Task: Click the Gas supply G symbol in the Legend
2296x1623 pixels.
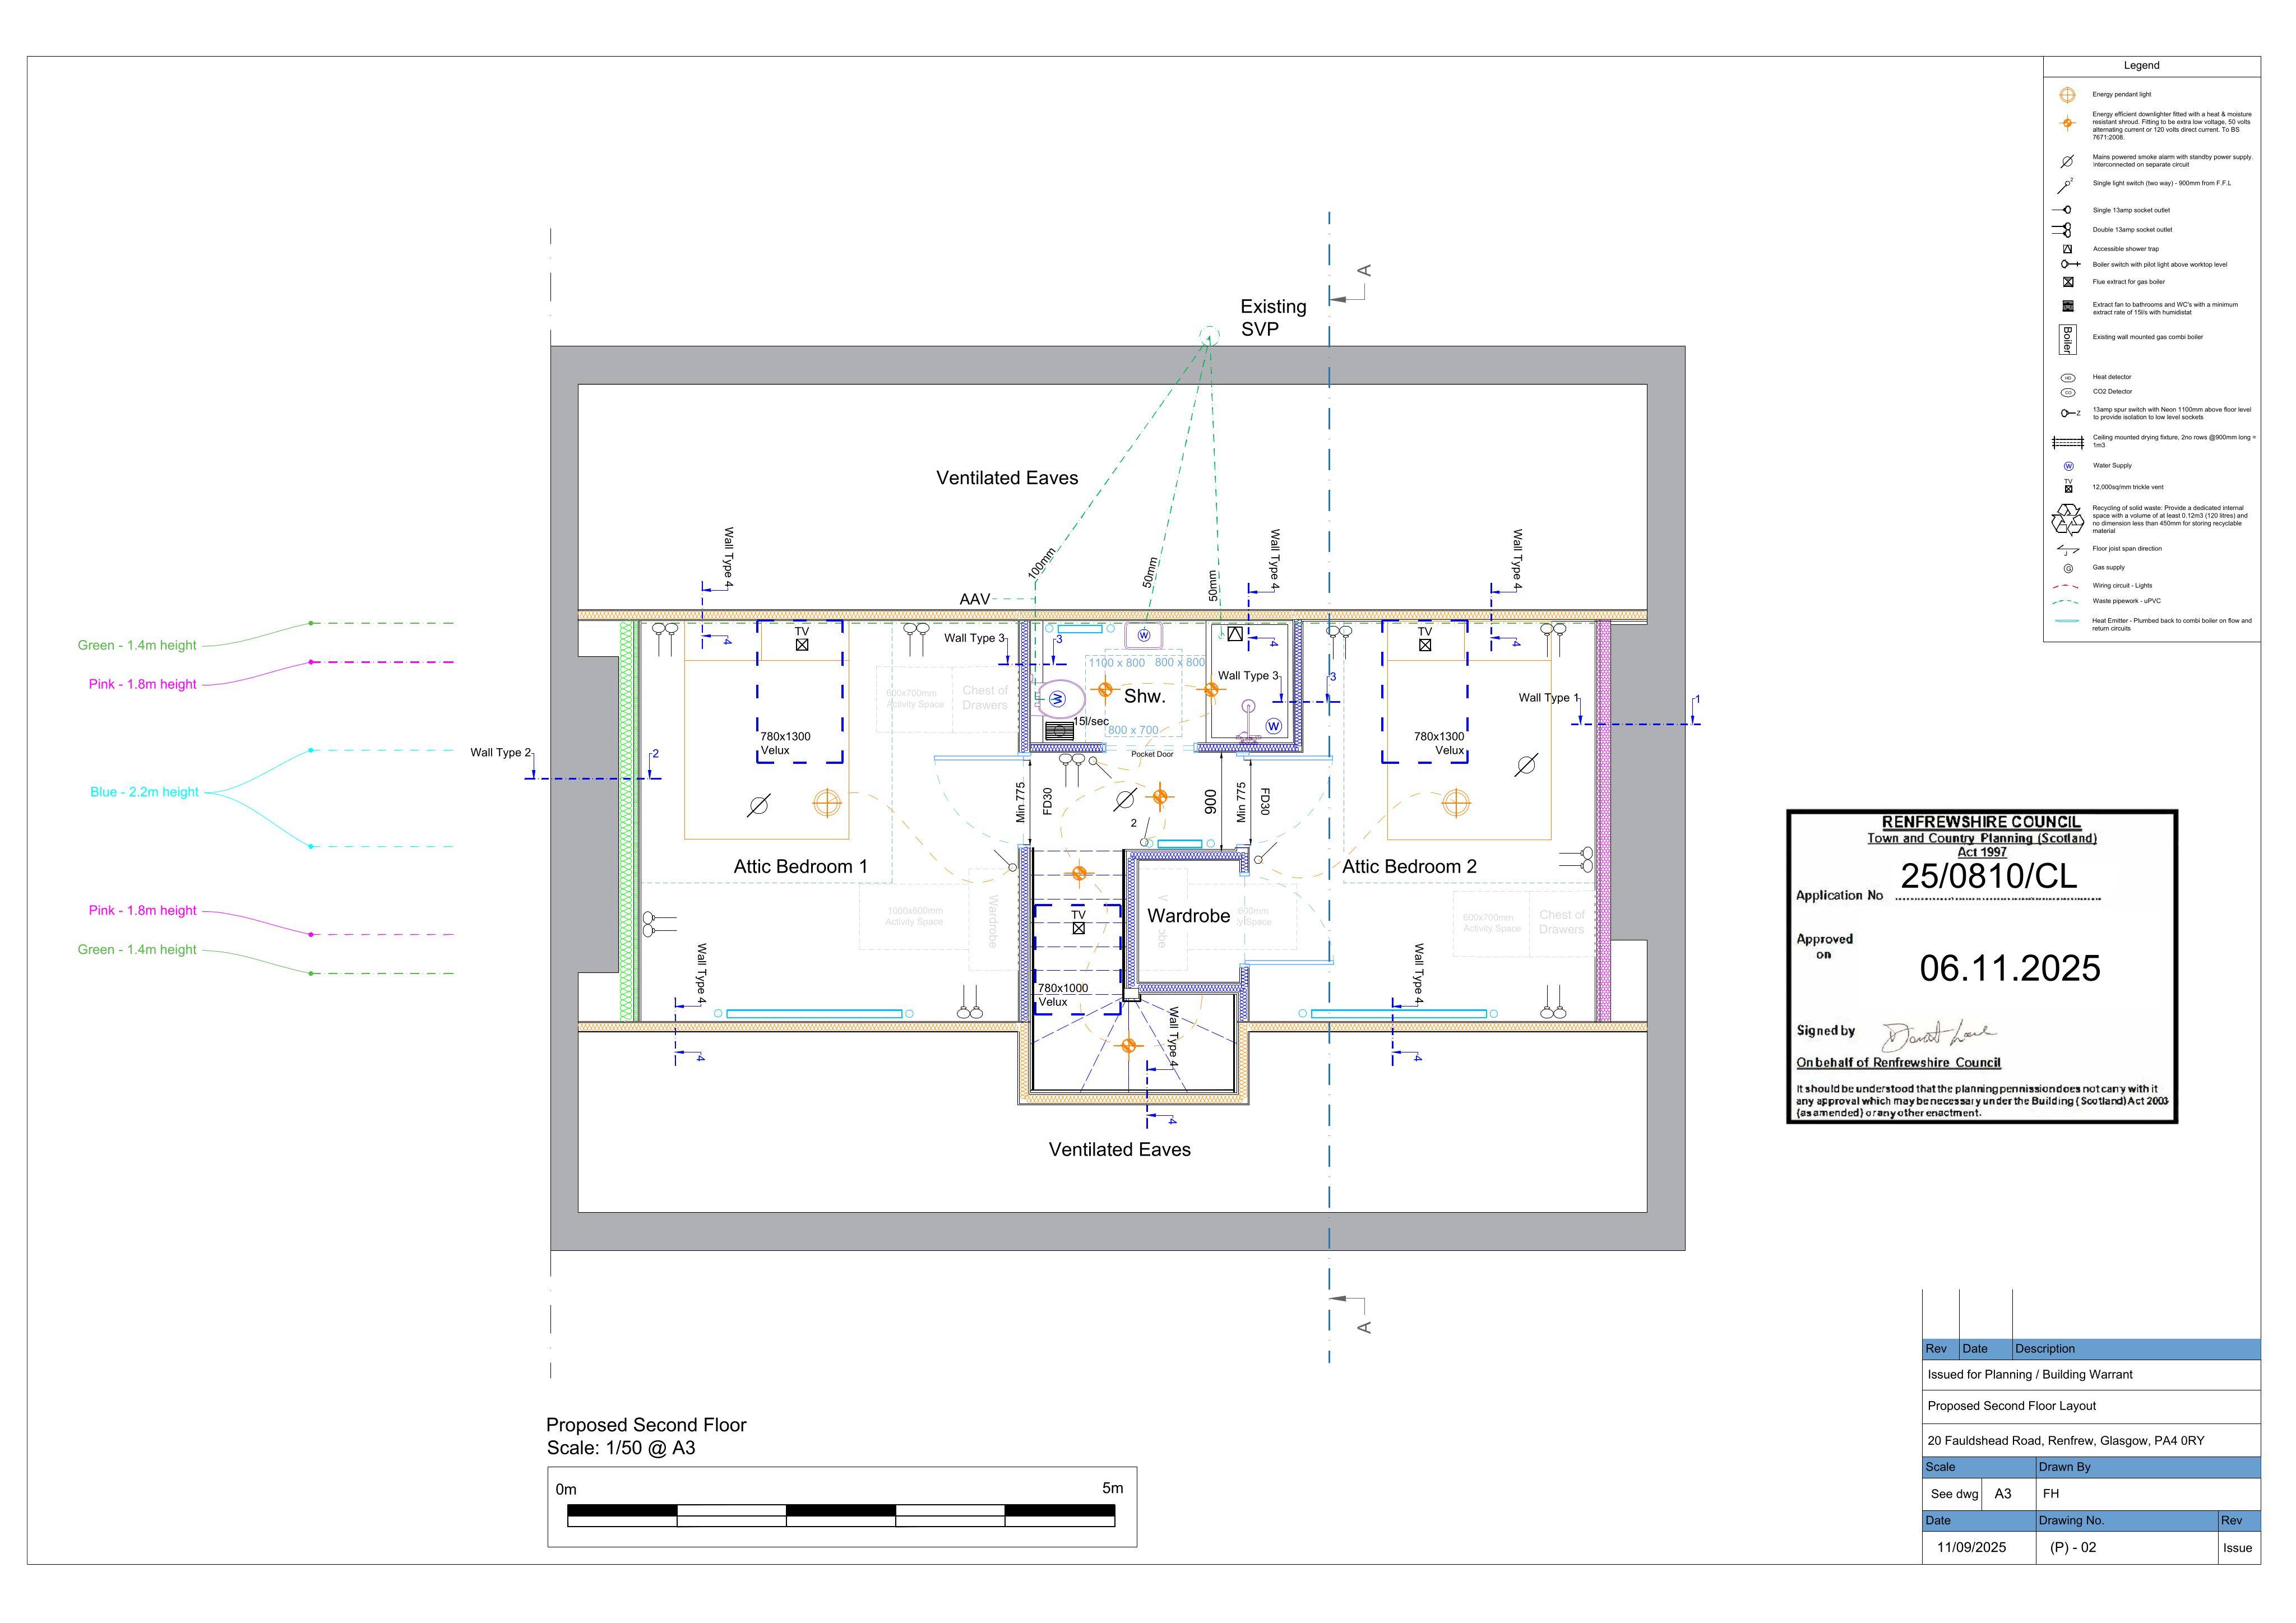Action: pyautogui.click(x=2068, y=568)
